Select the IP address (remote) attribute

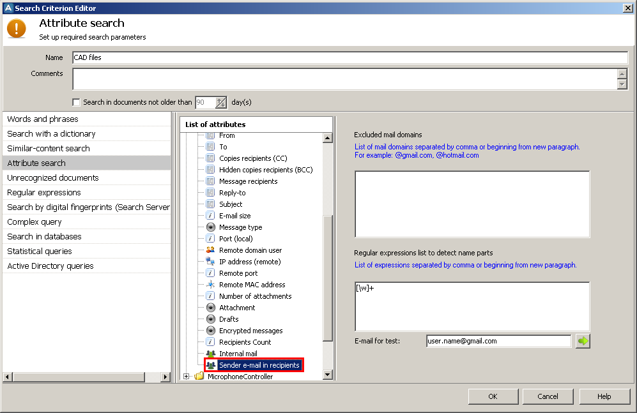[250, 262]
